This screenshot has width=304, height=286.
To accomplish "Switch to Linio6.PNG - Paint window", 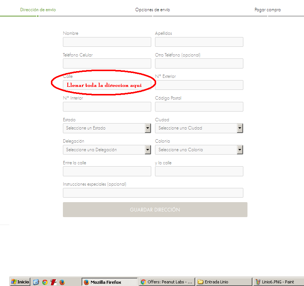I will 279,282.
